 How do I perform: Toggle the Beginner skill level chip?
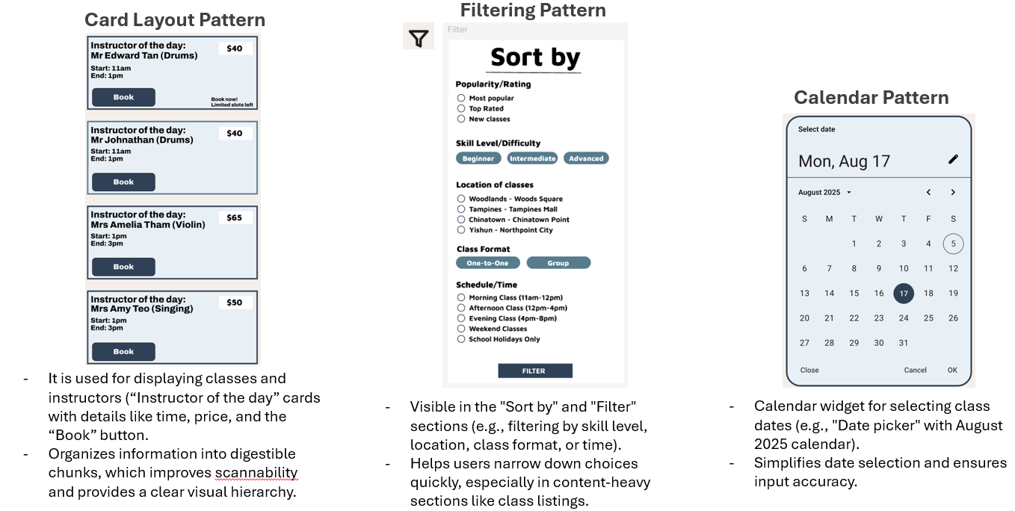point(478,158)
